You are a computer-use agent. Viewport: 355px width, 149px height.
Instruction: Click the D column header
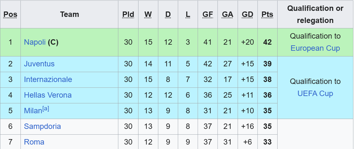(x=168, y=15)
